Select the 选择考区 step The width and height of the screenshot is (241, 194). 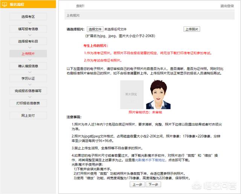tap(28, 17)
